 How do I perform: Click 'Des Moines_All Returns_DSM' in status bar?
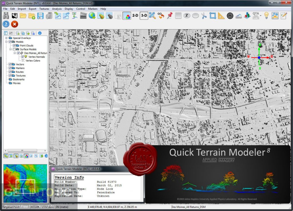[x=189, y=207]
